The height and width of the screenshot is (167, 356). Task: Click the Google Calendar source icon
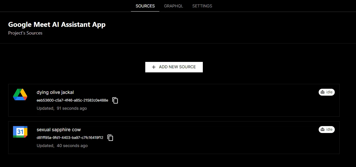20,132
